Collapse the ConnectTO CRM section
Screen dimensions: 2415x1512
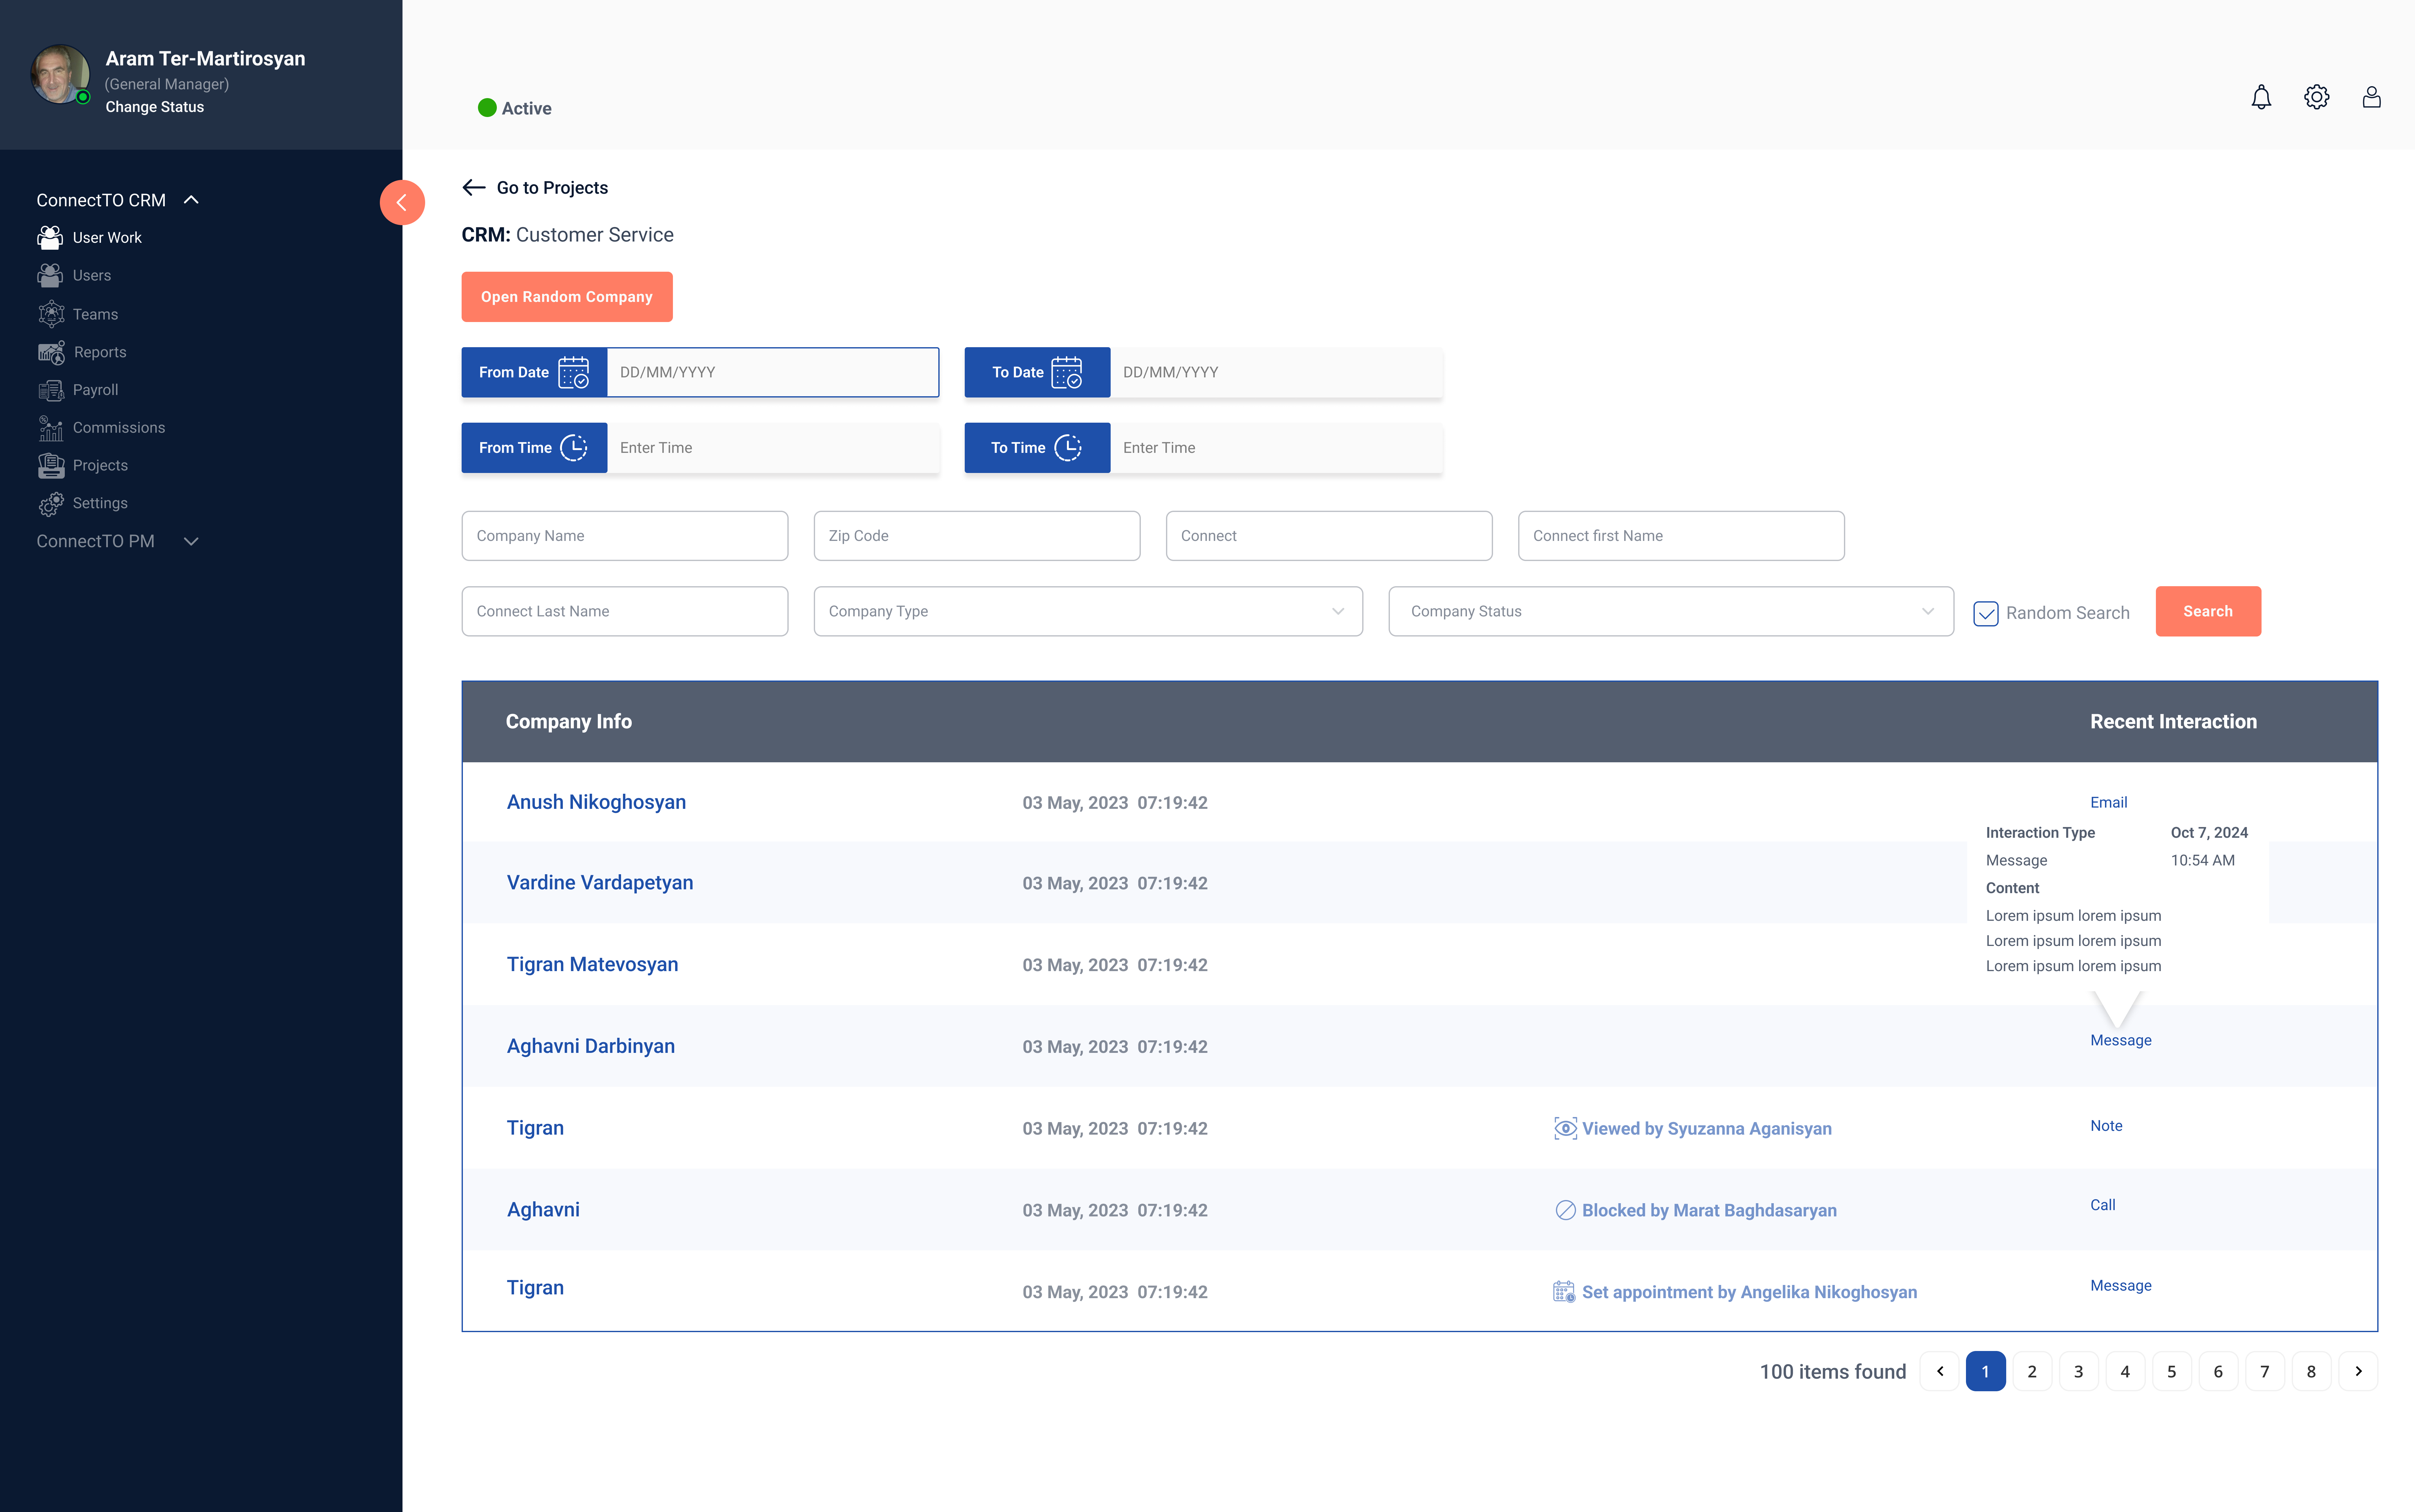[191, 200]
